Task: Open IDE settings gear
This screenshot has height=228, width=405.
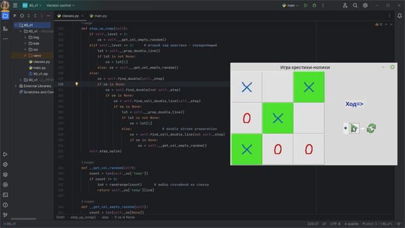Action: (x=365, y=6)
